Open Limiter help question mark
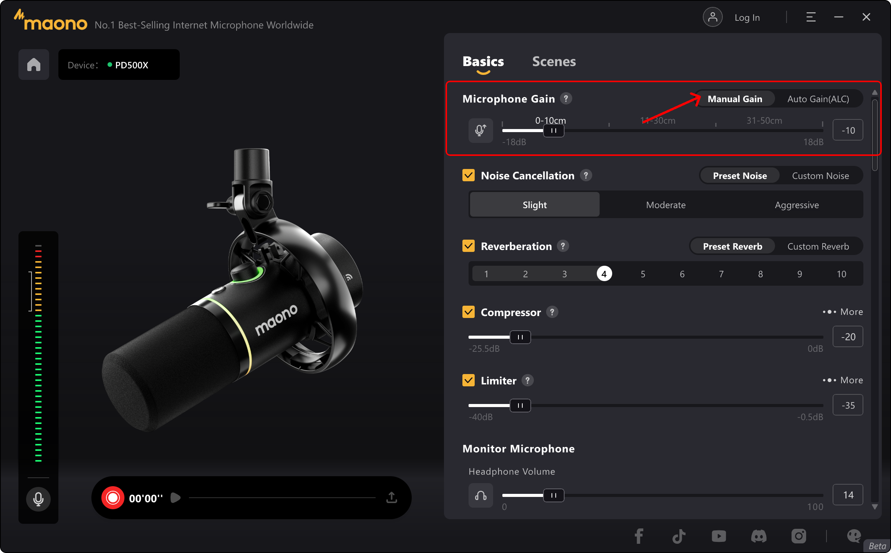The width and height of the screenshot is (891, 553). coord(528,381)
